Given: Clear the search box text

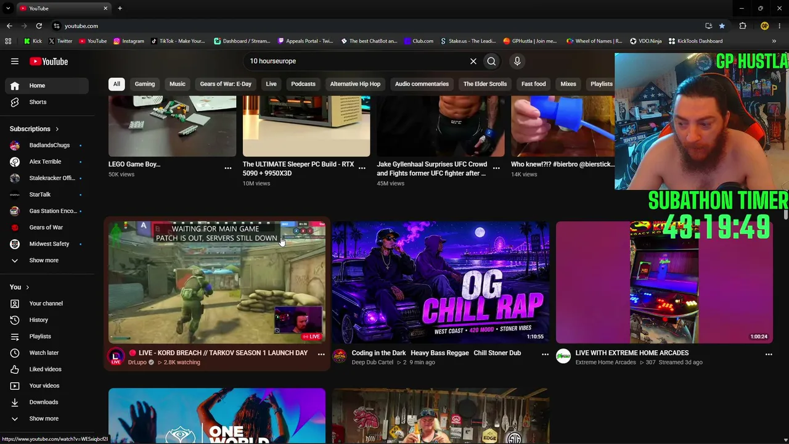Looking at the screenshot, I should pos(473,61).
